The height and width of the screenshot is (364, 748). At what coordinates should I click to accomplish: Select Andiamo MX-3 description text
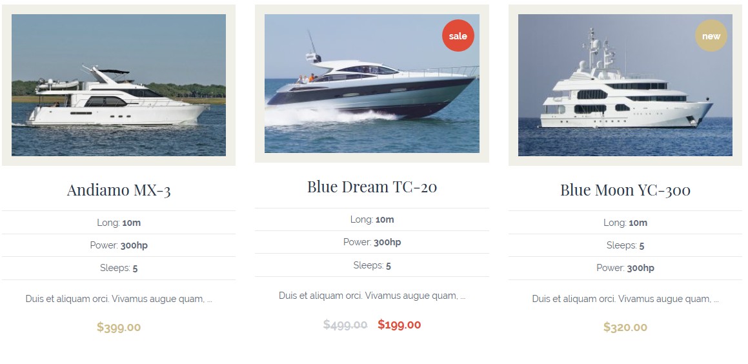119,299
